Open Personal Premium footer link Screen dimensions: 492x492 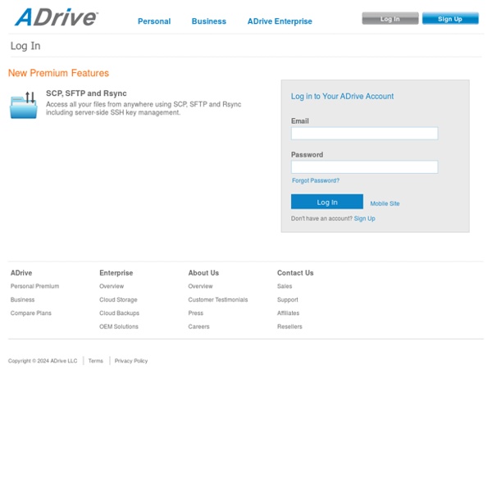[x=34, y=286]
